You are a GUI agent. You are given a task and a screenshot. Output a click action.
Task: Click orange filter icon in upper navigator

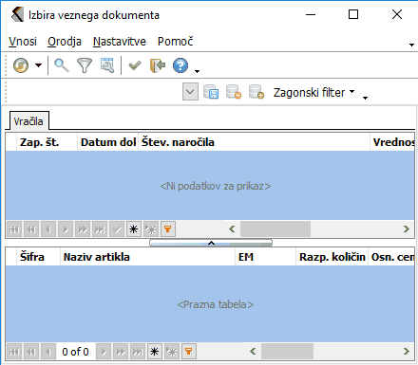(x=168, y=228)
